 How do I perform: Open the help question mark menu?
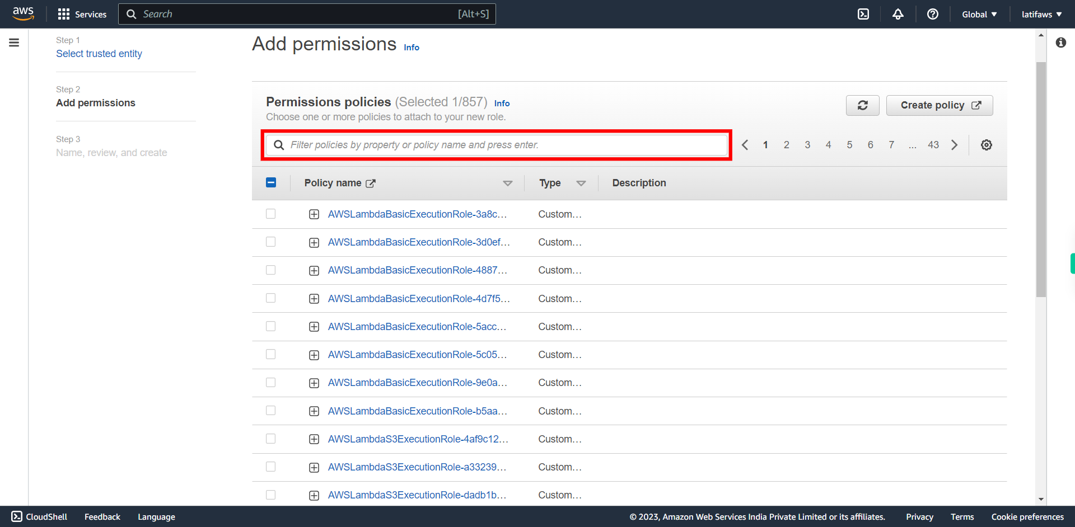(x=933, y=14)
